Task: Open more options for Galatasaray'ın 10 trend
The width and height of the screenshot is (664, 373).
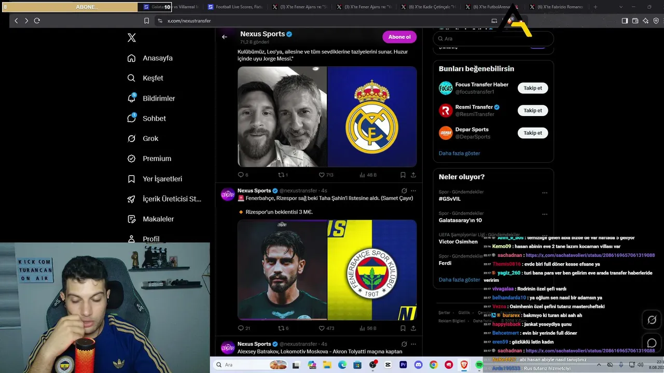Action: 545,214
